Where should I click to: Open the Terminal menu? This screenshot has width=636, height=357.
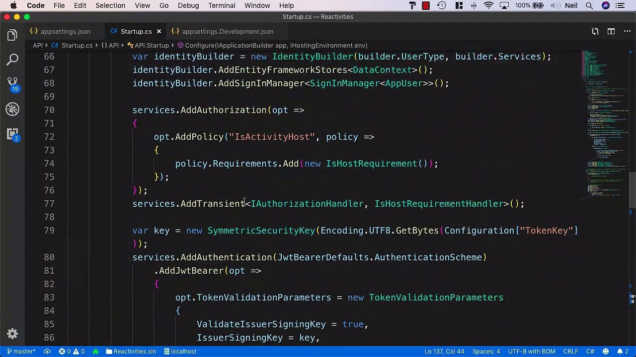point(222,5)
